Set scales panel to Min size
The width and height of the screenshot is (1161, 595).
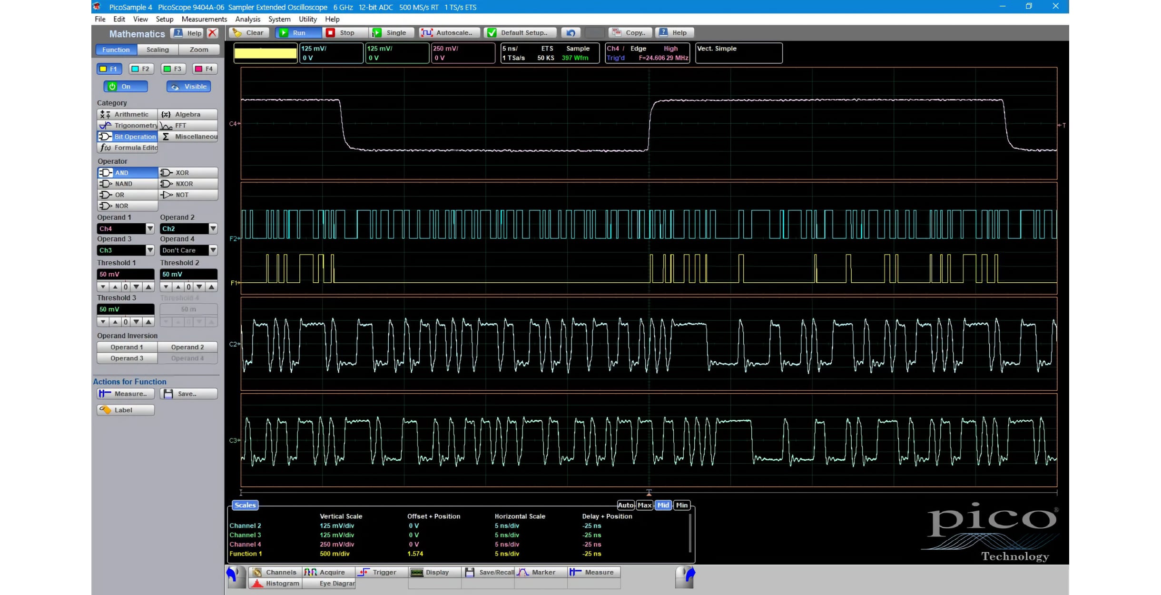click(x=682, y=505)
